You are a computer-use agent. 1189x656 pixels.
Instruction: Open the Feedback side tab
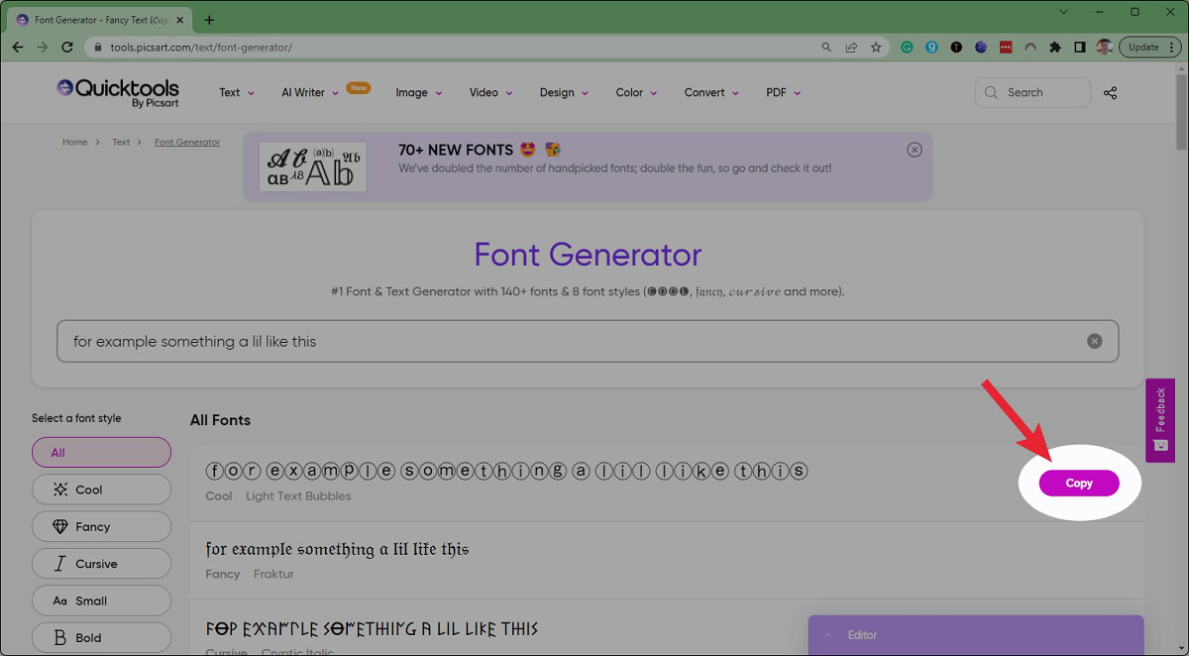coord(1160,420)
